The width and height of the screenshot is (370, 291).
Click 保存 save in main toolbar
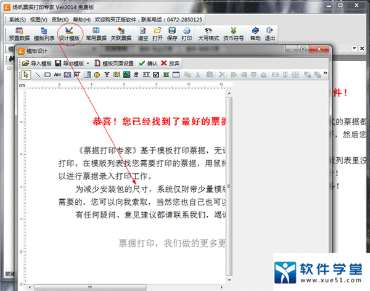(172, 35)
